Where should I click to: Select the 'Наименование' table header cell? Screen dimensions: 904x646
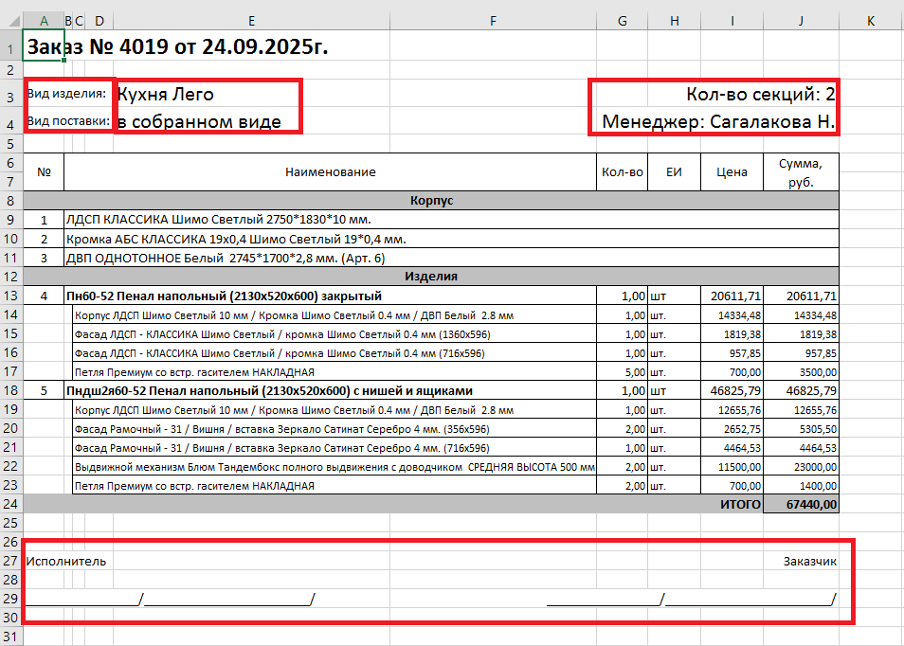pos(330,172)
